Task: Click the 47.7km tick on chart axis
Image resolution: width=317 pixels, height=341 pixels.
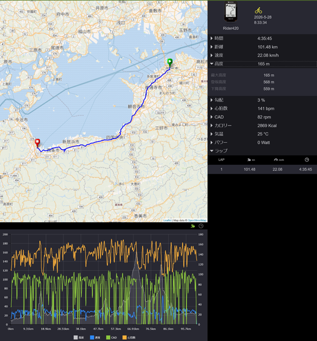Action: pos(98,329)
